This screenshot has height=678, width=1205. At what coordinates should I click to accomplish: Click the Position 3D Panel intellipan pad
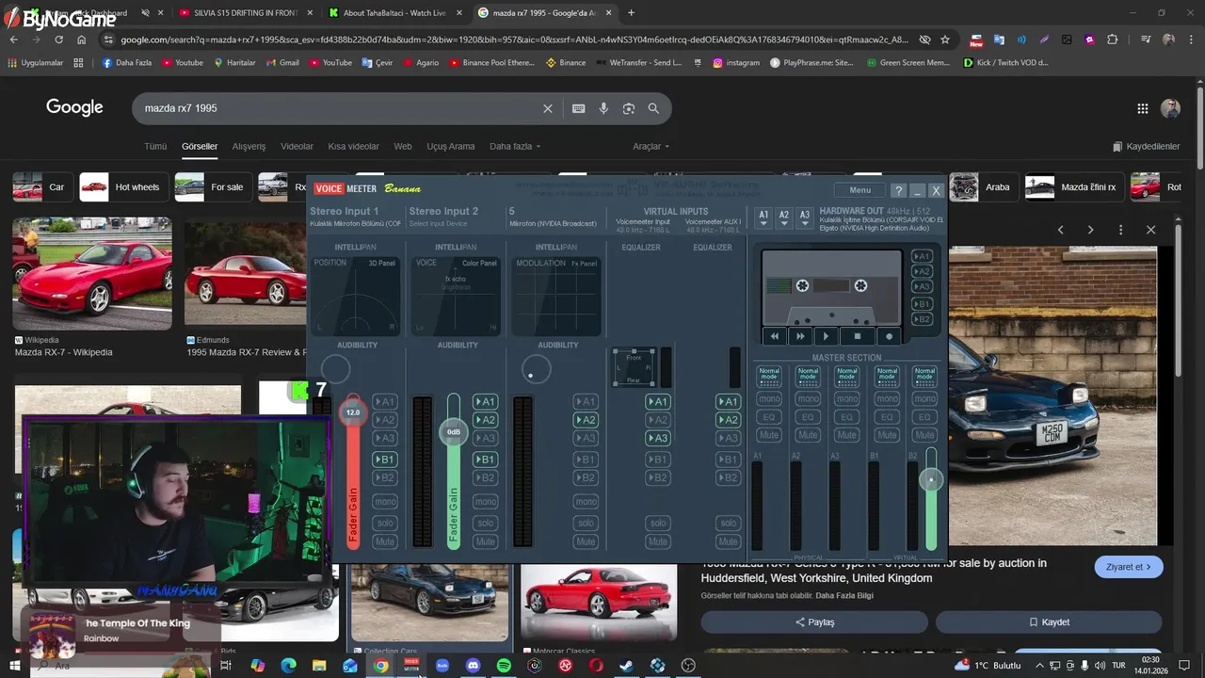(x=357, y=297)
